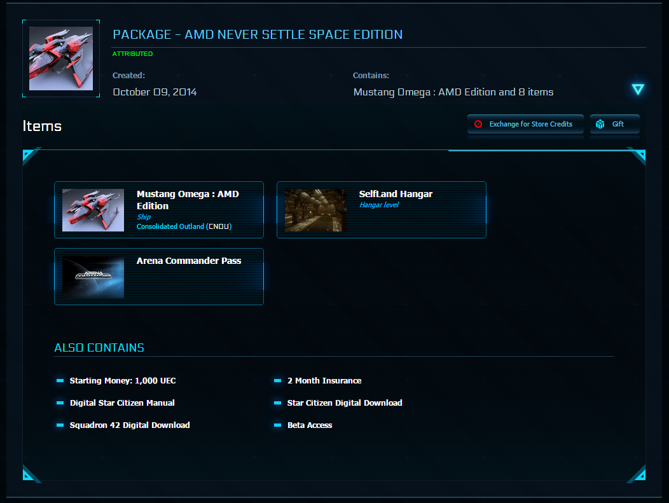Viewport: 669px width, 503px height.
Task: Click the Mustang Omega item thumbnail
Action: click(x=93, y=210)
